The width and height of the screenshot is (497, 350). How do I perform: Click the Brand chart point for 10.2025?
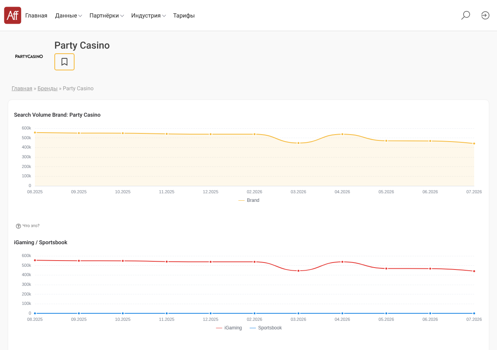123,133
